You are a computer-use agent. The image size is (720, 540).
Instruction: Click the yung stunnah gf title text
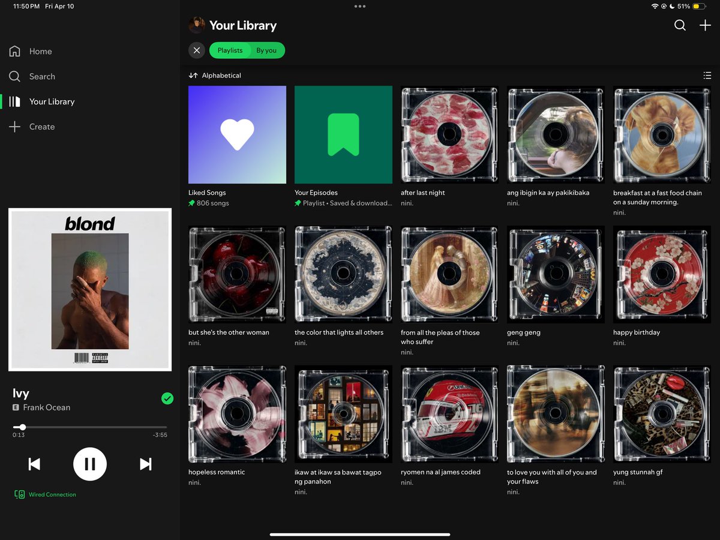[638, 472]
